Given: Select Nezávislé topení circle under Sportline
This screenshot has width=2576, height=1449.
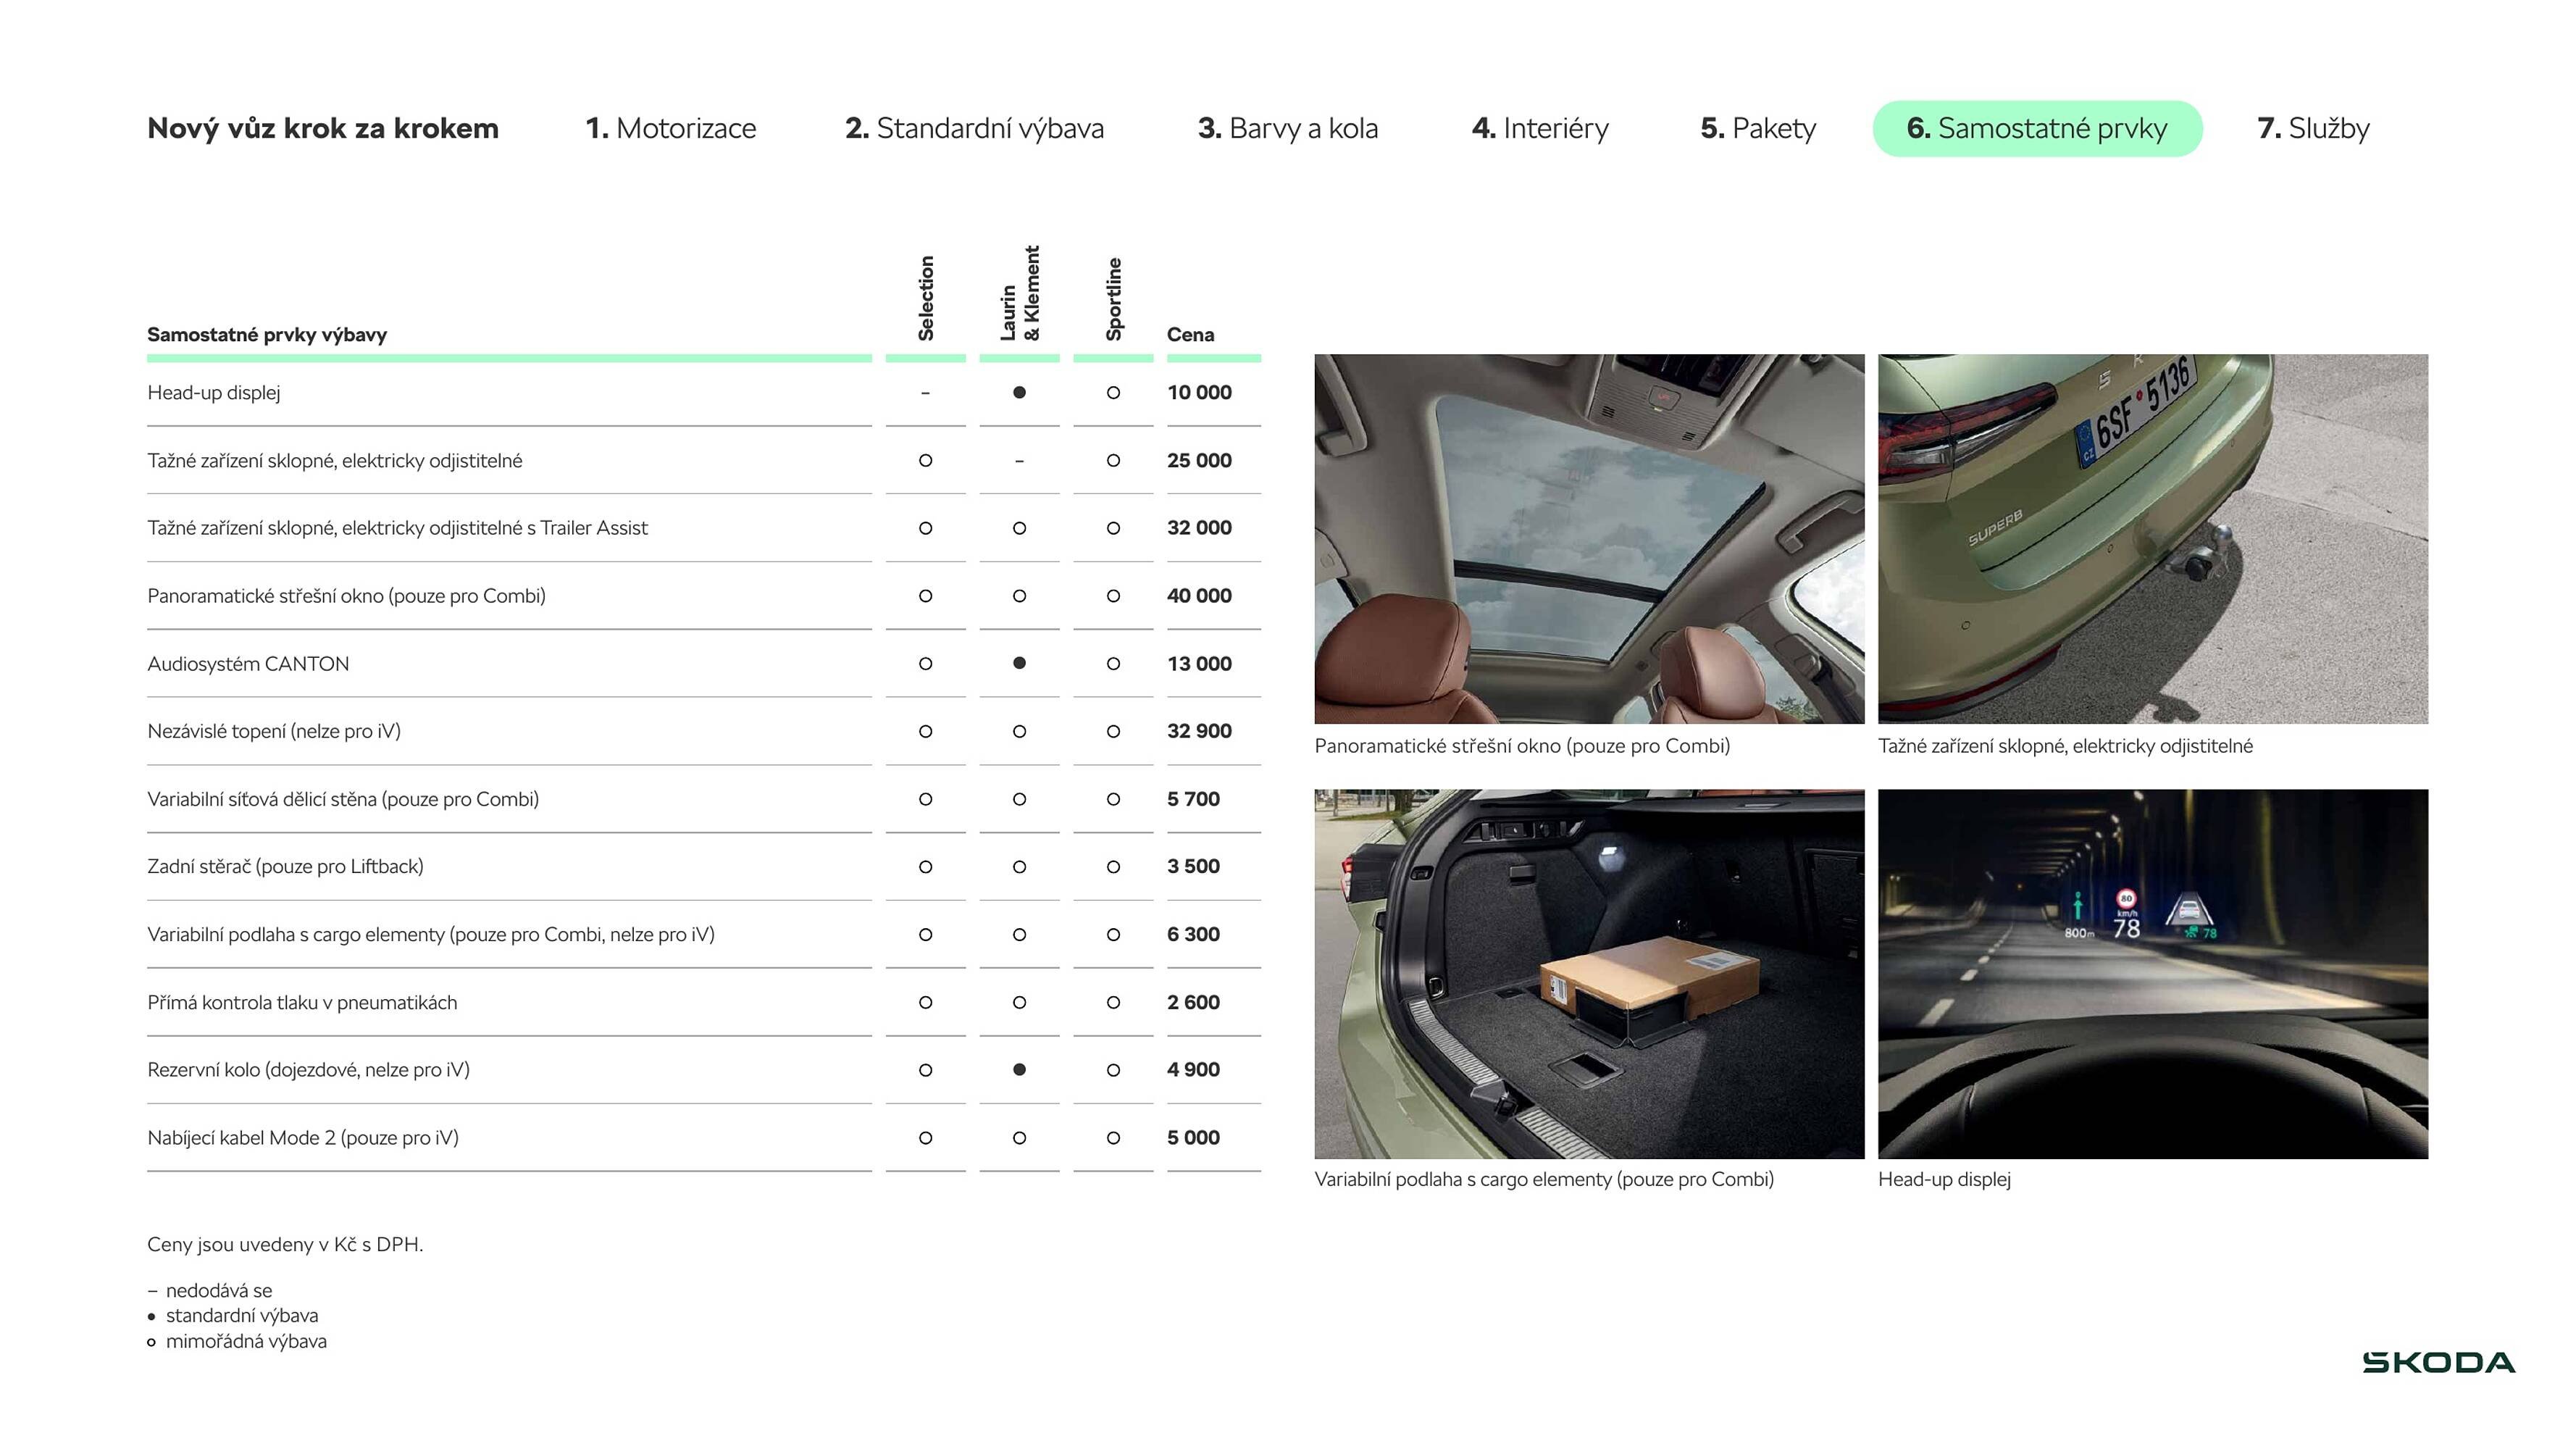Looking at the screenshot, I should tap(1113, 732).
